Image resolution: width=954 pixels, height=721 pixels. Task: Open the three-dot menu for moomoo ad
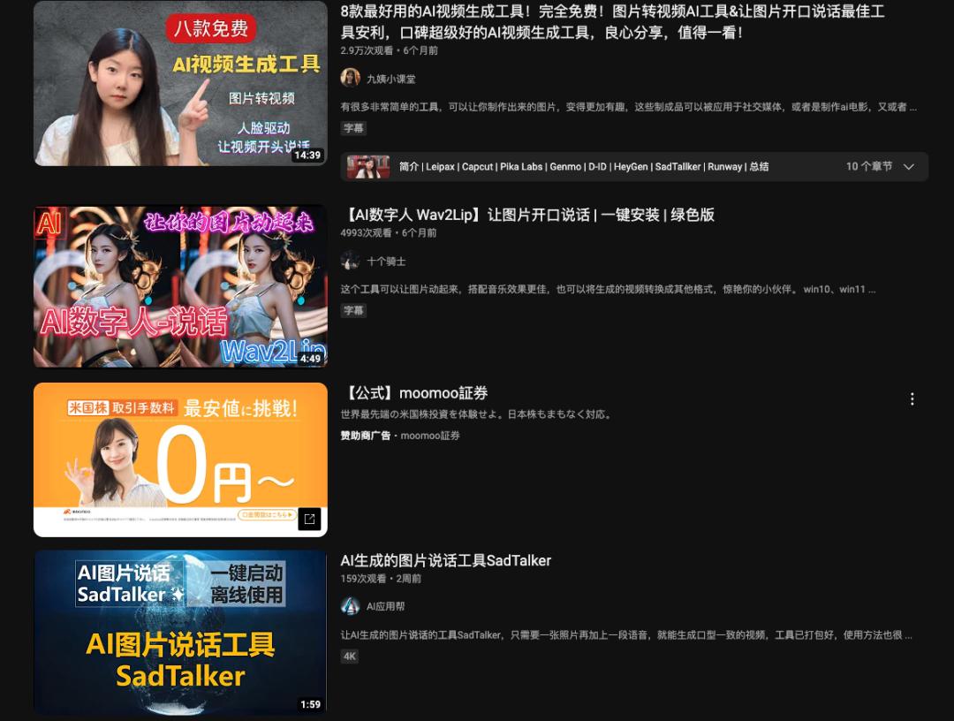(x=912, y=399)
